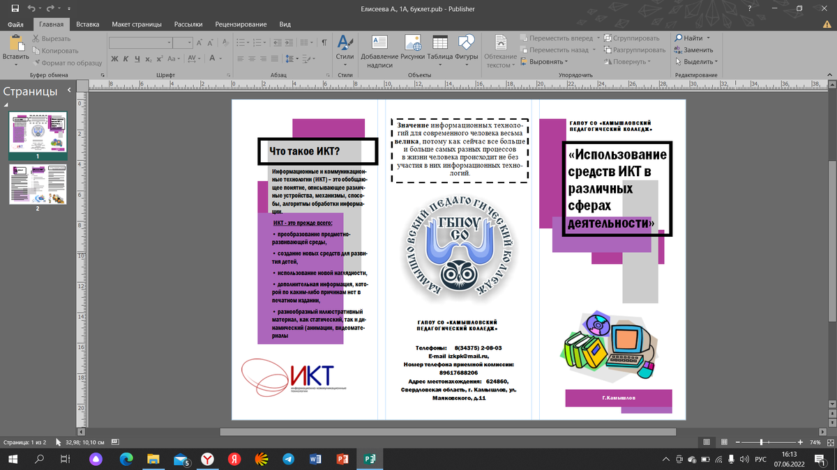
Task: Toggle Underline (Ч) formatting
Action: pyautogui.click(x=138, y=59)
